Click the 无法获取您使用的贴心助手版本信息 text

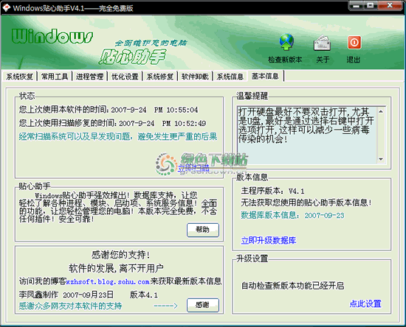[306, 203]
